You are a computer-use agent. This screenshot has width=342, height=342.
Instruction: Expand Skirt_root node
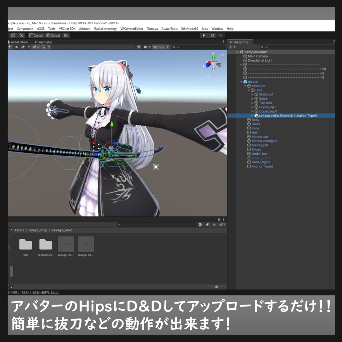pyautogui.click(x=252, y=95)
